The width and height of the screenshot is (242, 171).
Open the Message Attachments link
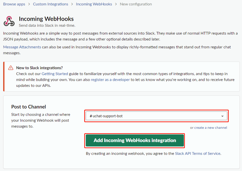coord(22,47)
